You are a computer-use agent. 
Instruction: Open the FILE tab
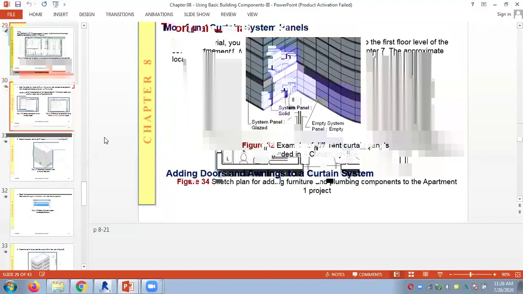(x=11, y=14)
